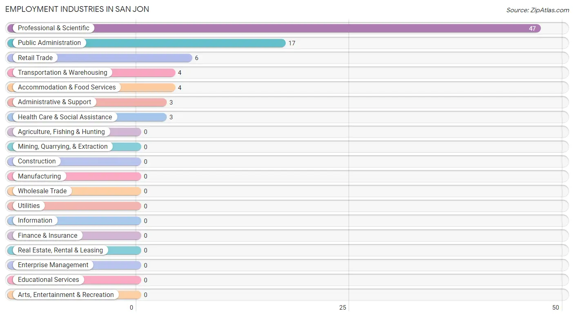Click Agriculture, Fishing & Hunting label
The image size is (574, 317).
point(61,132)
